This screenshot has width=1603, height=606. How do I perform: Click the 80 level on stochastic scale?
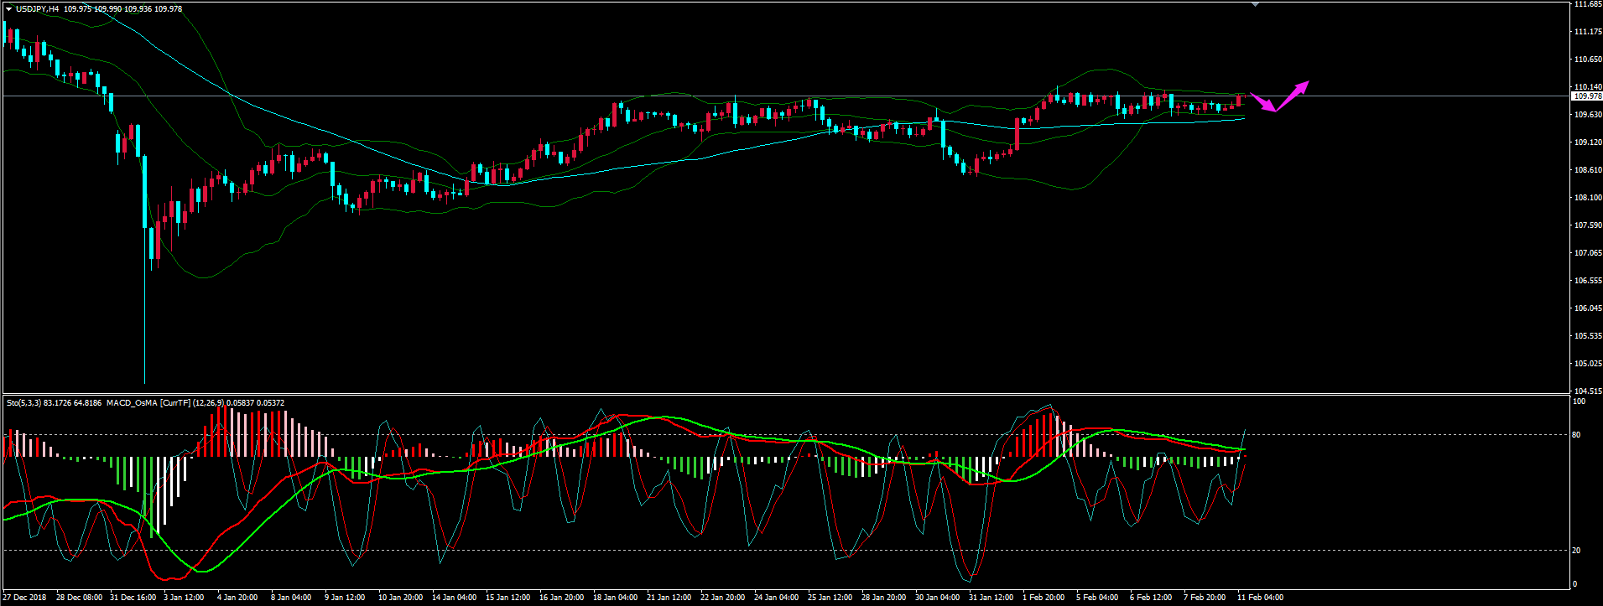tap(1577, 435)
